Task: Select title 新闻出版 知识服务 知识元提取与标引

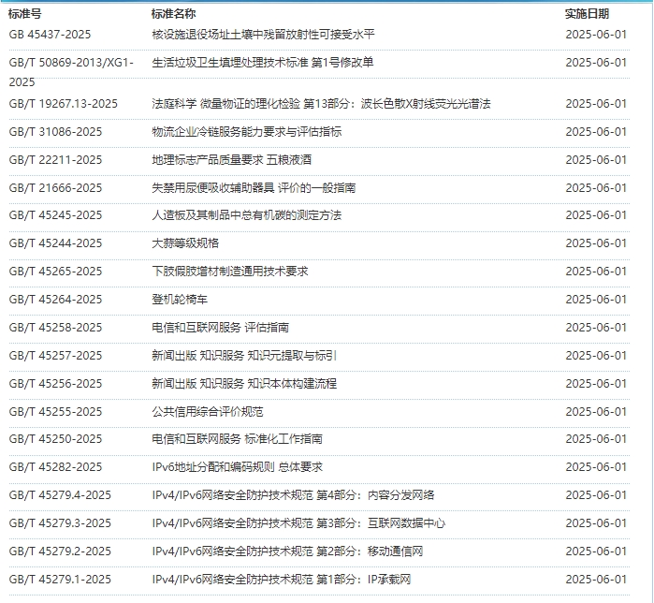Action: coord(244,356)
